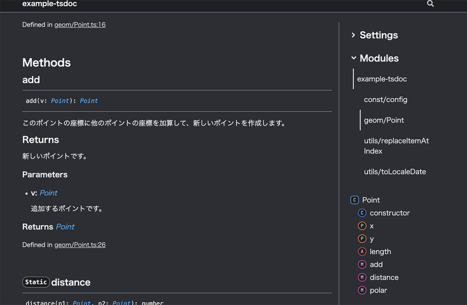Screen dimensions: 467x305
Task: Open the geom/Point.ts:16 source link
Action: point(80,24)
